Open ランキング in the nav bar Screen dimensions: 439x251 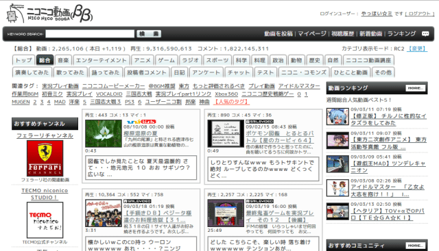click(x=401, y=34)
